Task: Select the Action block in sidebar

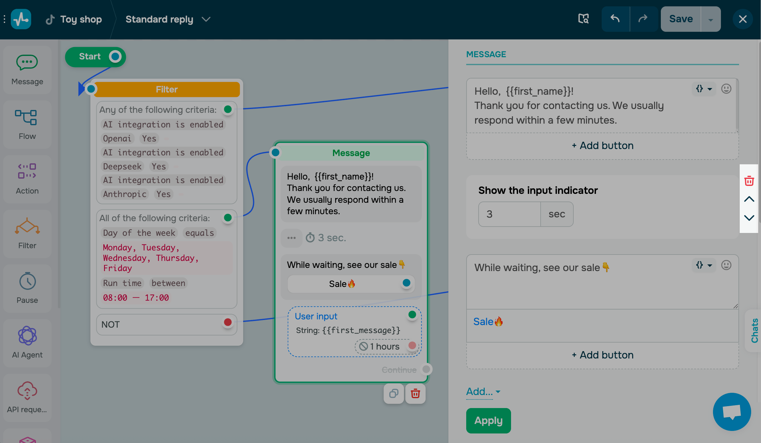Action: 27,179
